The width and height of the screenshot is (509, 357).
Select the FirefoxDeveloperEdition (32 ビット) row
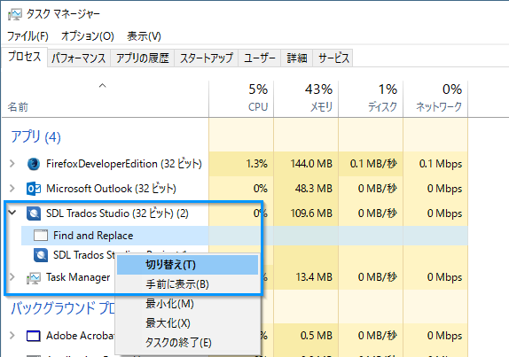[235, 164]
